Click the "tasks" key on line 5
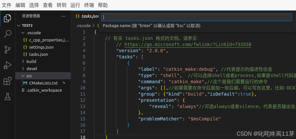Image resolution: width=296 pixels, height=139 pixels. click(x=126, y=57)
